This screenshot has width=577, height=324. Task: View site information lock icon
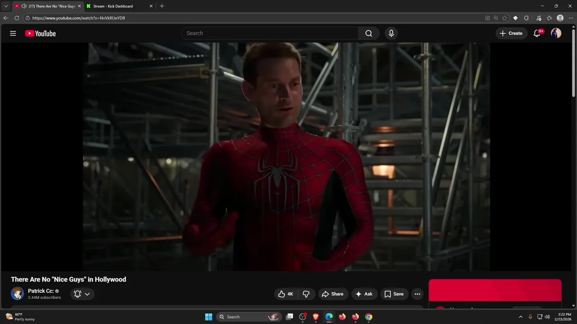[x=27, y=18]
